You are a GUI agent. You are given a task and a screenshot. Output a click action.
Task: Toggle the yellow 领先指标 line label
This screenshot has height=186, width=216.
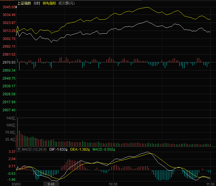[49, 3]
